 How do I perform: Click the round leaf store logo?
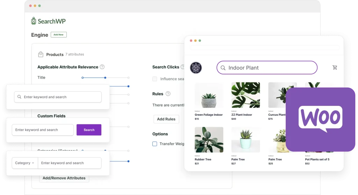pyautogui.click(x=196, y=67)
